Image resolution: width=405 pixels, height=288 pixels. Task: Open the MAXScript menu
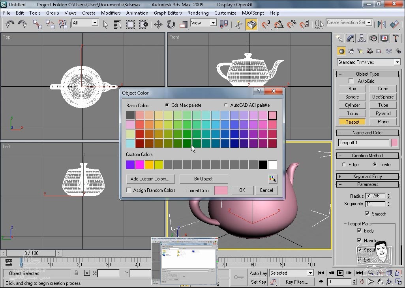tap(253, 13)
